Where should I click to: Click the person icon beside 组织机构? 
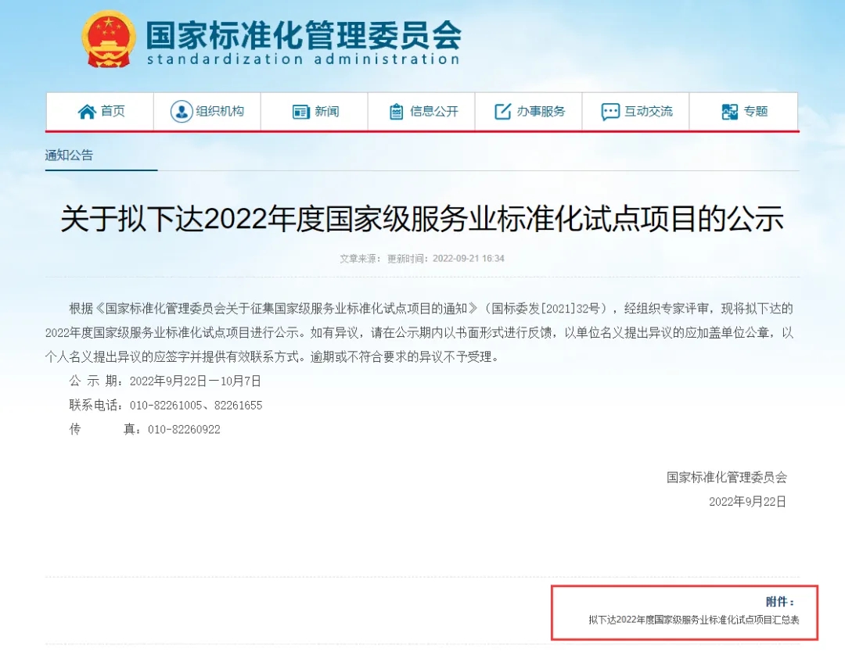click(181, 112)
